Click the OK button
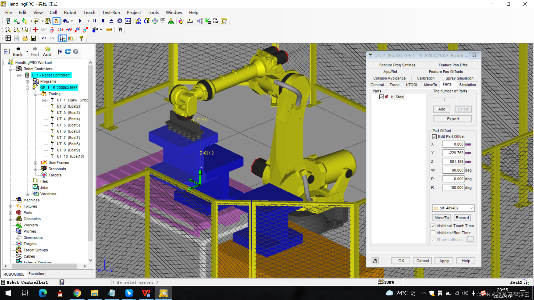Screen dimensions: 534x300 401,261
